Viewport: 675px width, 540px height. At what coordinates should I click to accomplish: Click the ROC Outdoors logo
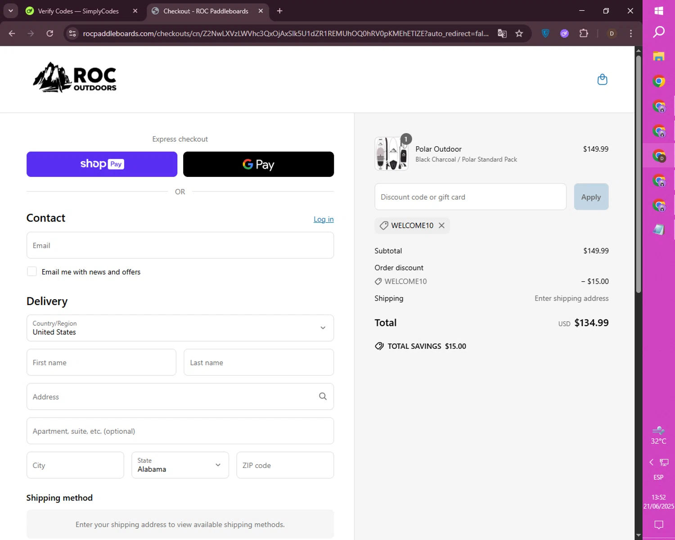coord(75,77)
